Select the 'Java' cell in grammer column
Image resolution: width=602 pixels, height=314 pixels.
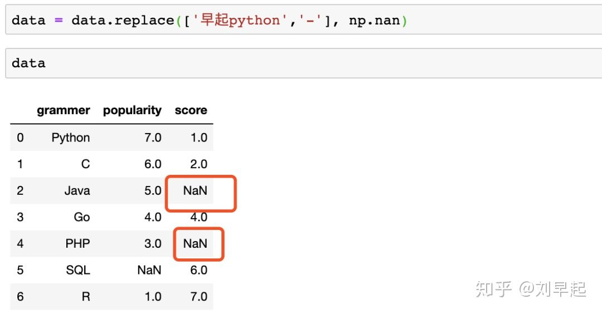point(77,190)
